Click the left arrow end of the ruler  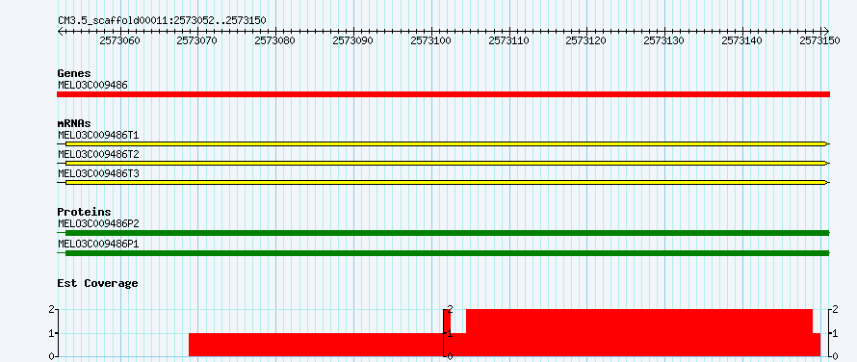(61, 31)
